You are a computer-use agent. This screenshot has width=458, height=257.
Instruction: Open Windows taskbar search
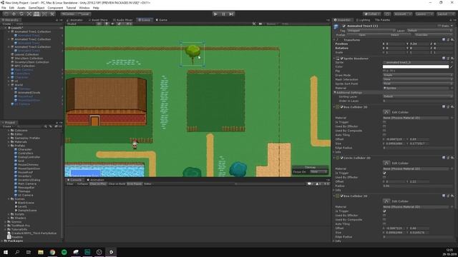click(17, 252)
